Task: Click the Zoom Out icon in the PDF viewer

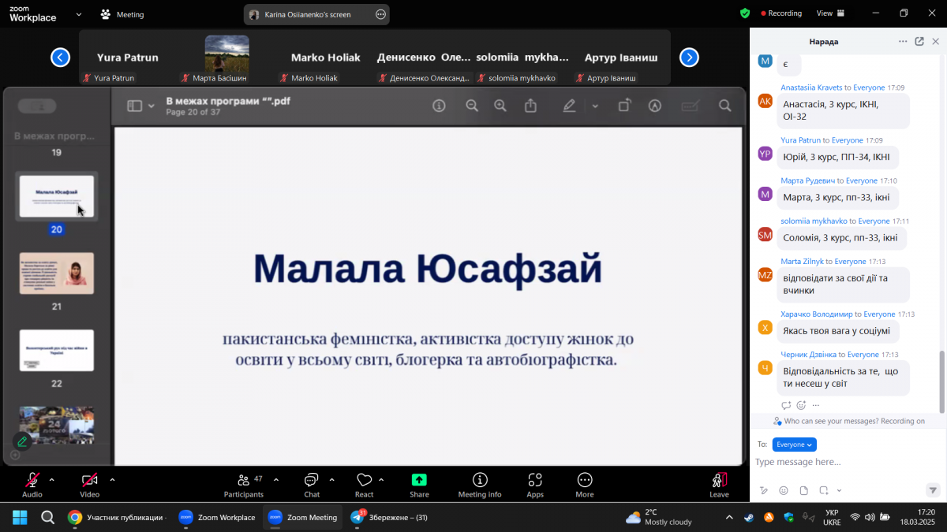Action: pyautogui.click(x=471, y=106)
